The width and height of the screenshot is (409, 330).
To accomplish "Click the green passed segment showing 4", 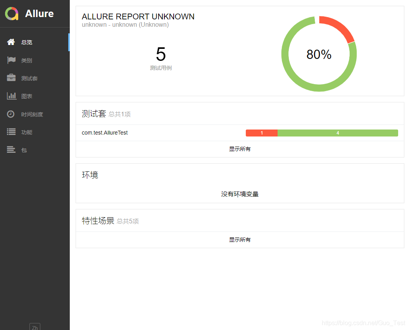I will pos(338,133).
